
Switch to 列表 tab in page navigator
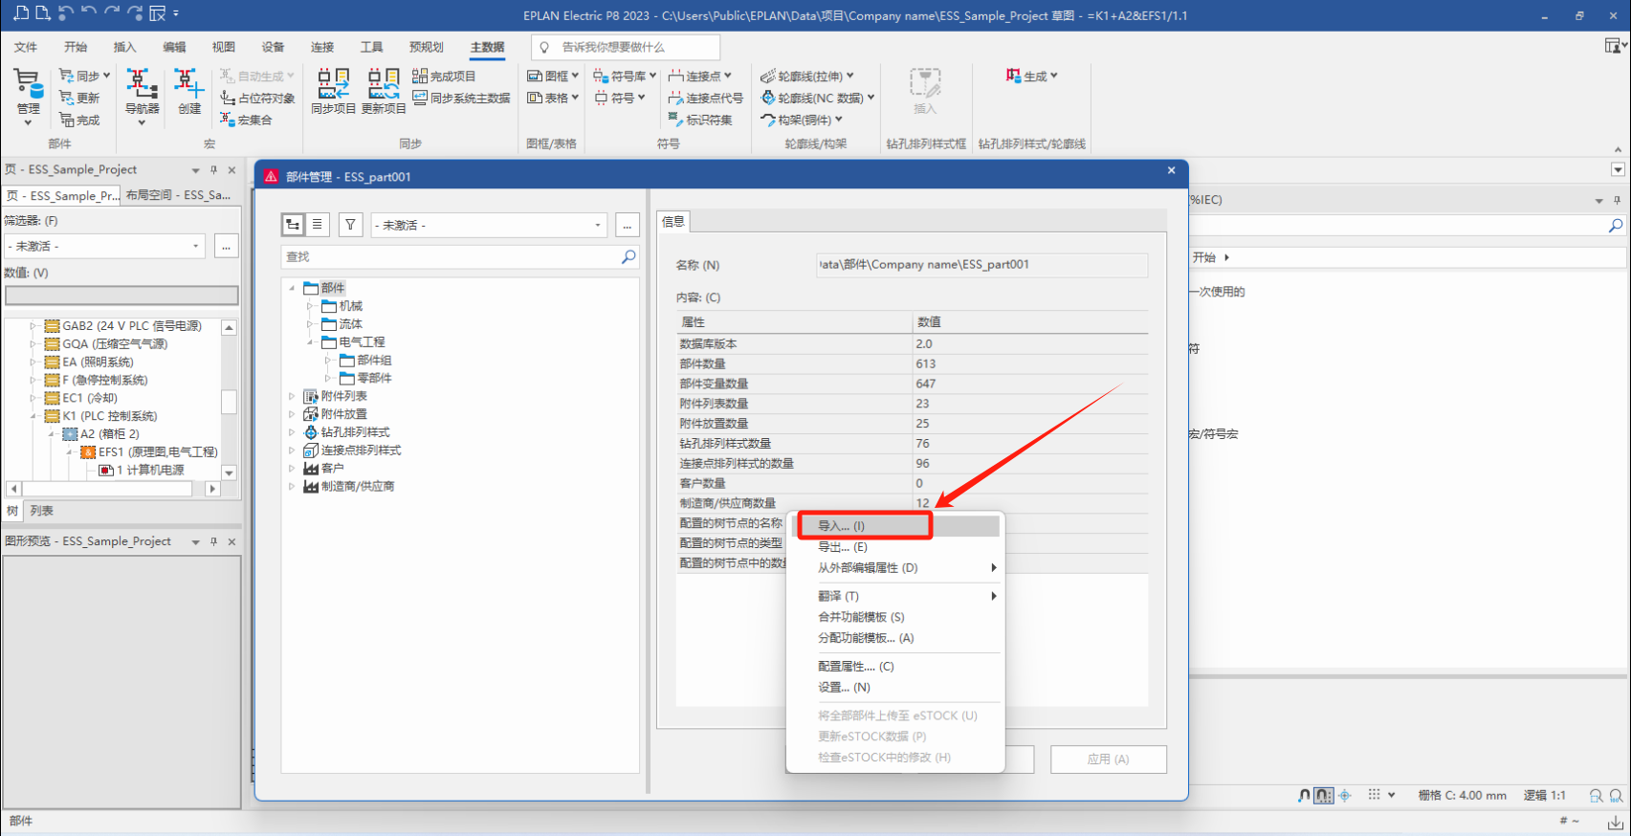pyautogui.click(x=41, y=511)
